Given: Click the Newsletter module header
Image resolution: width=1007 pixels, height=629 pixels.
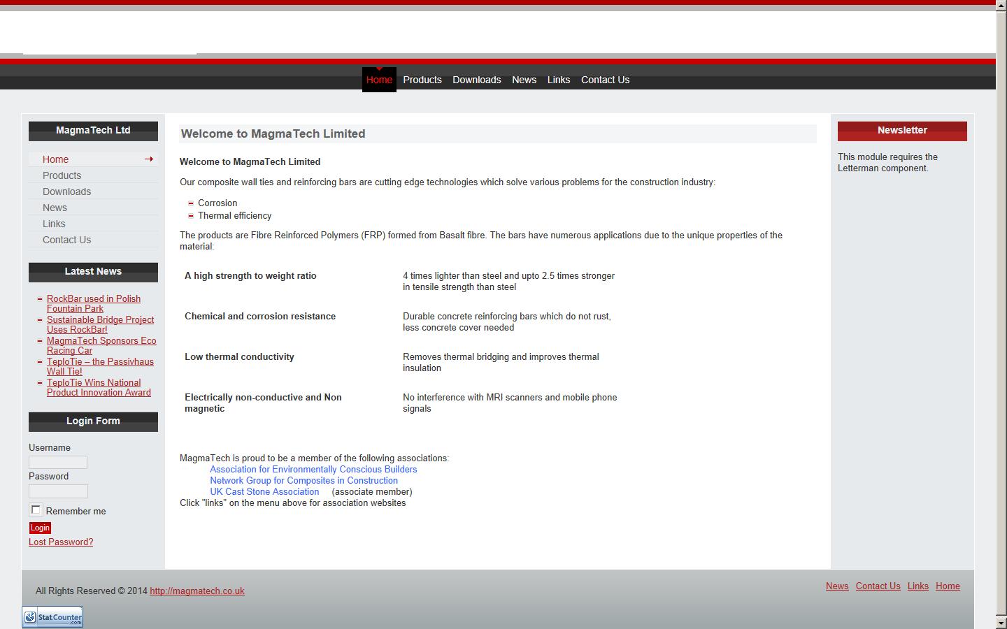Looking at the screenshot, I should pos(902,131).
